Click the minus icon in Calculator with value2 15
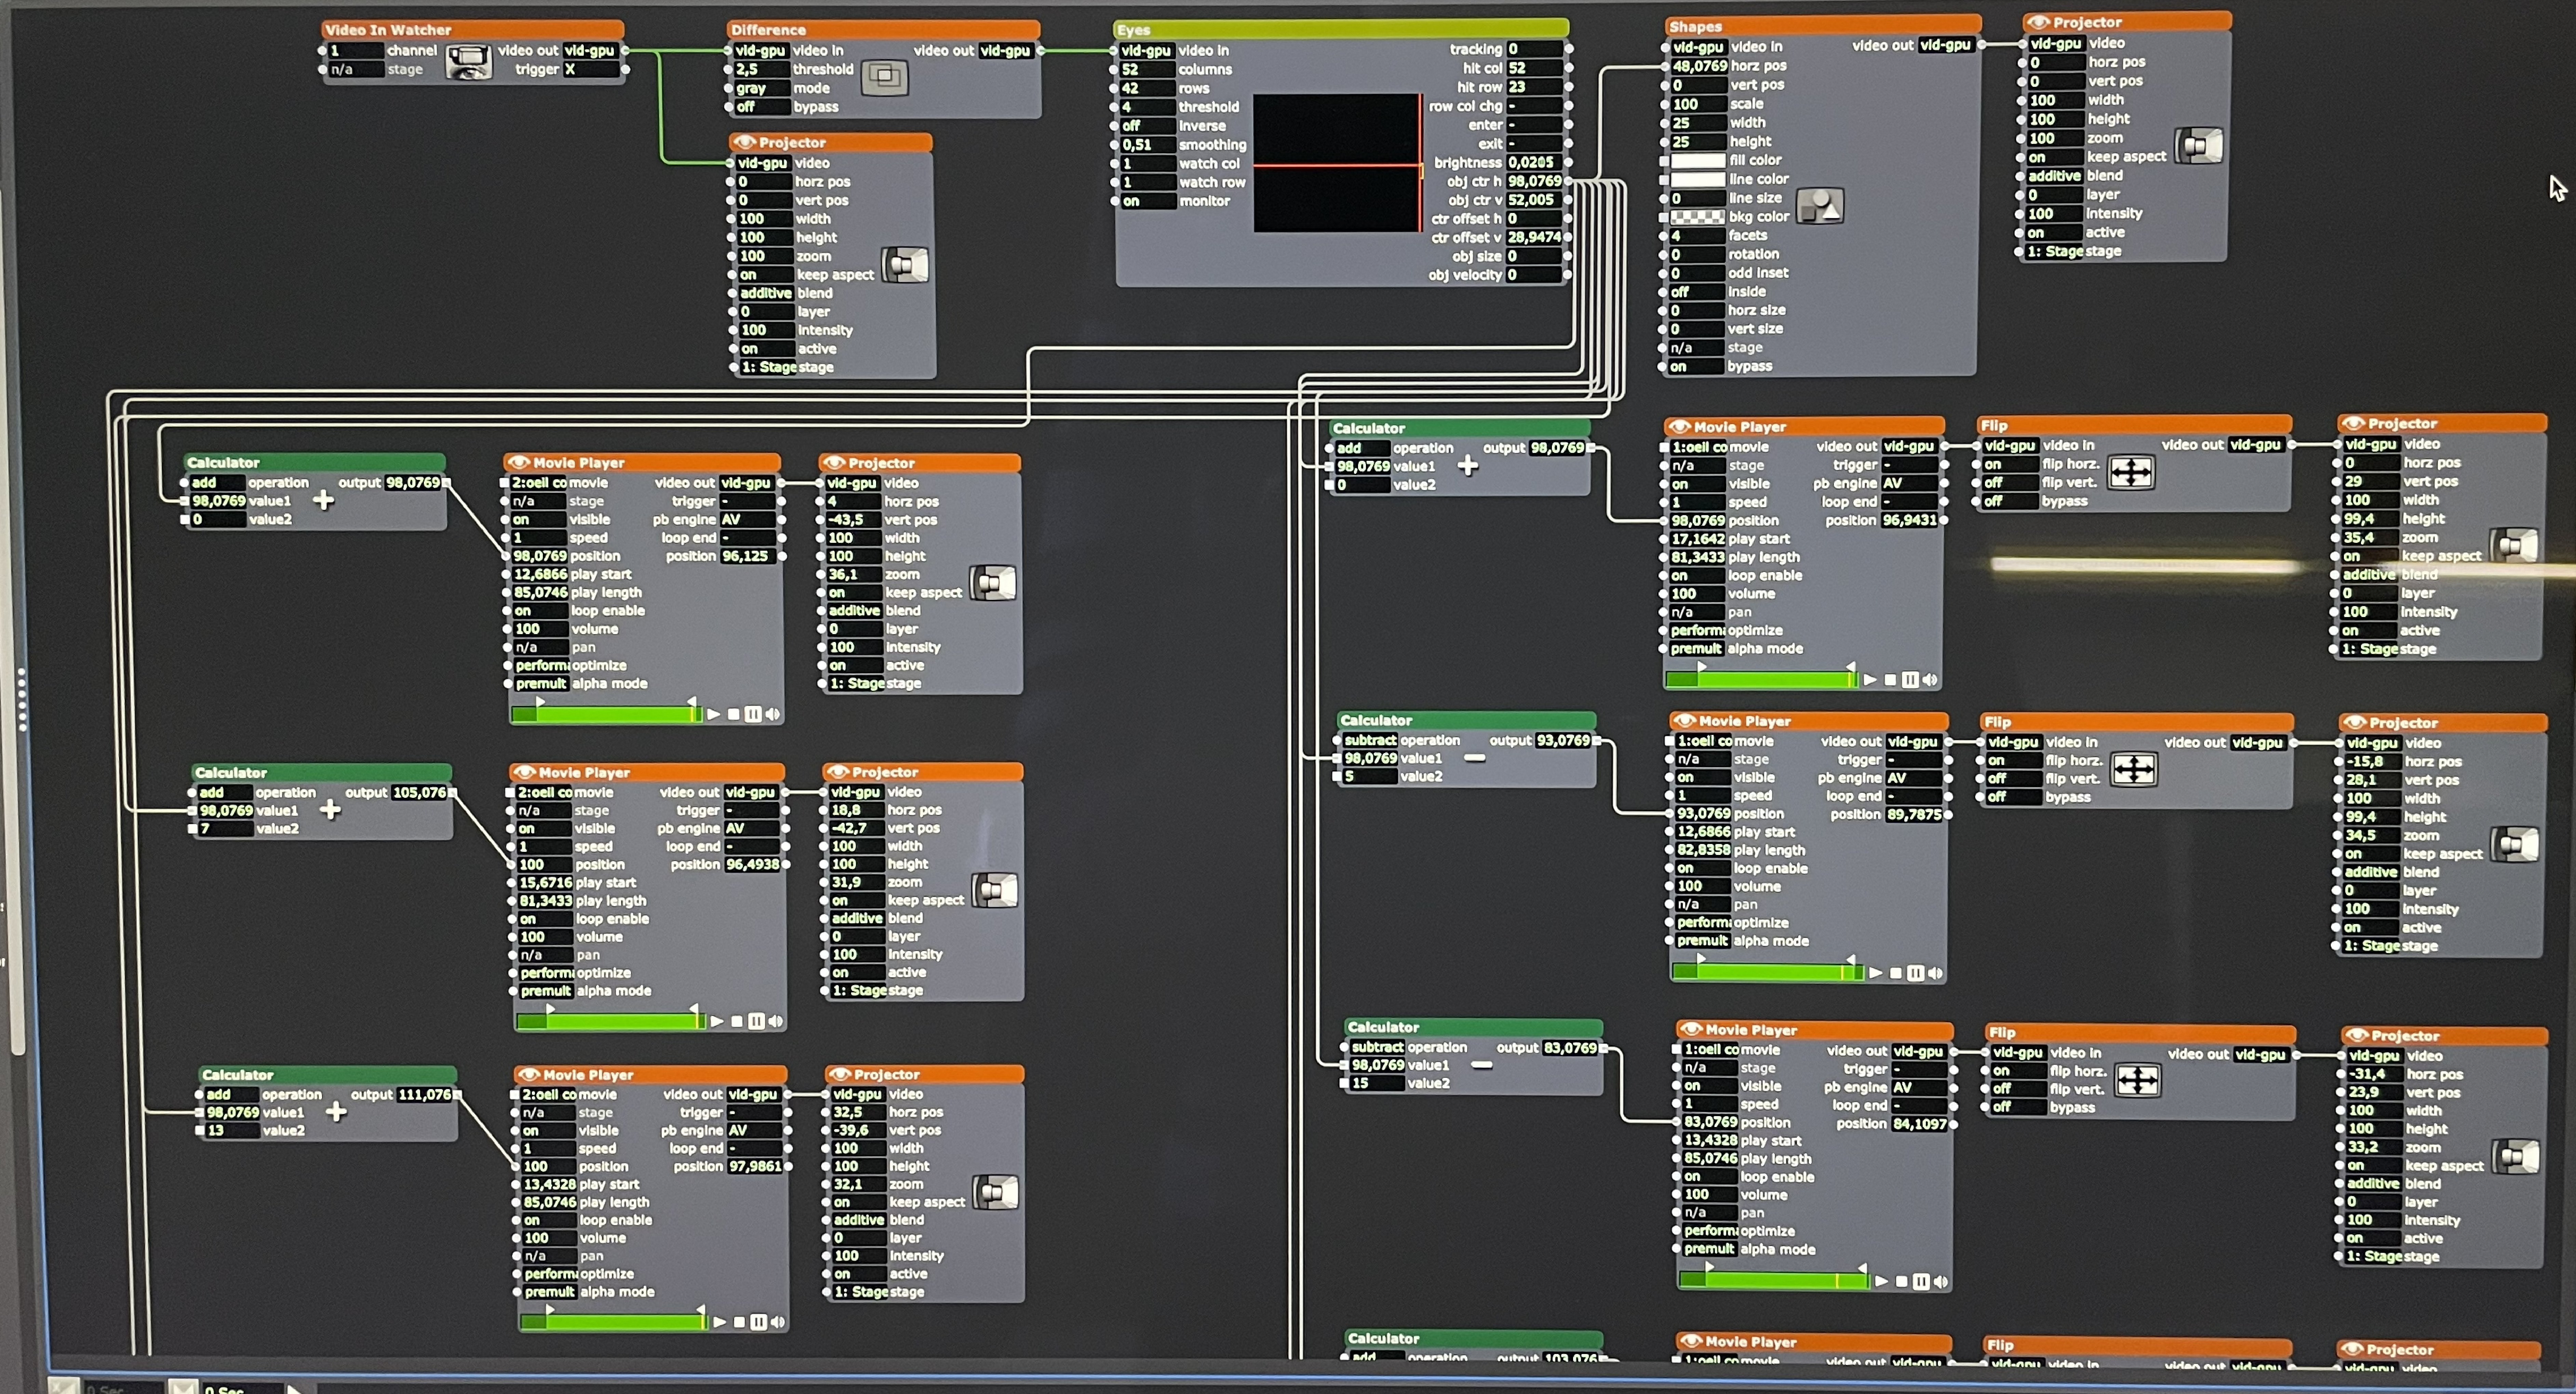Image resolution: width=2576 pixels, height=1394 pixels. [1482, 1065]
